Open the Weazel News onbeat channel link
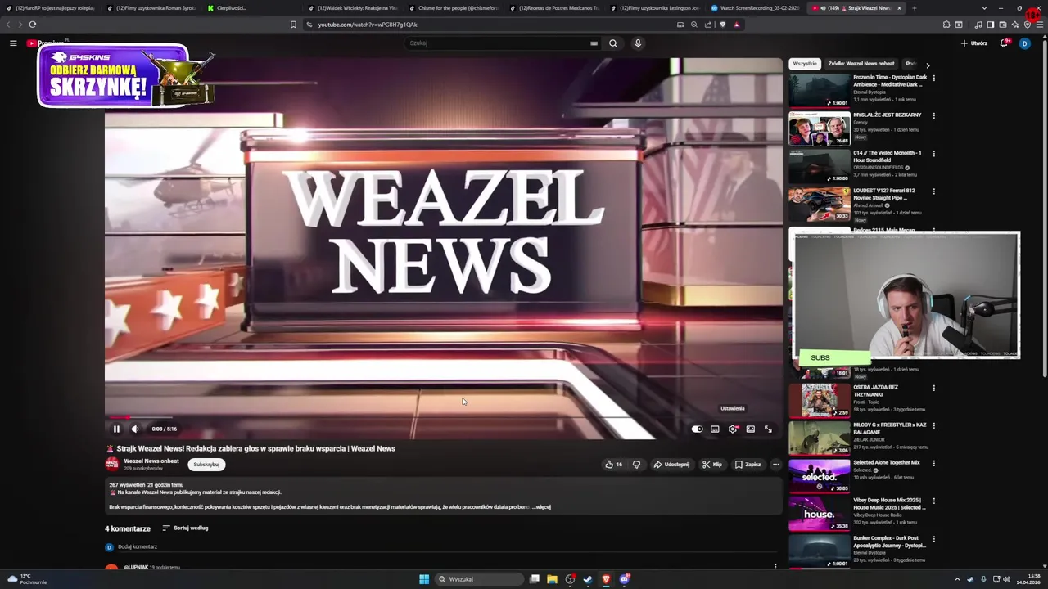 pos(151,461)
